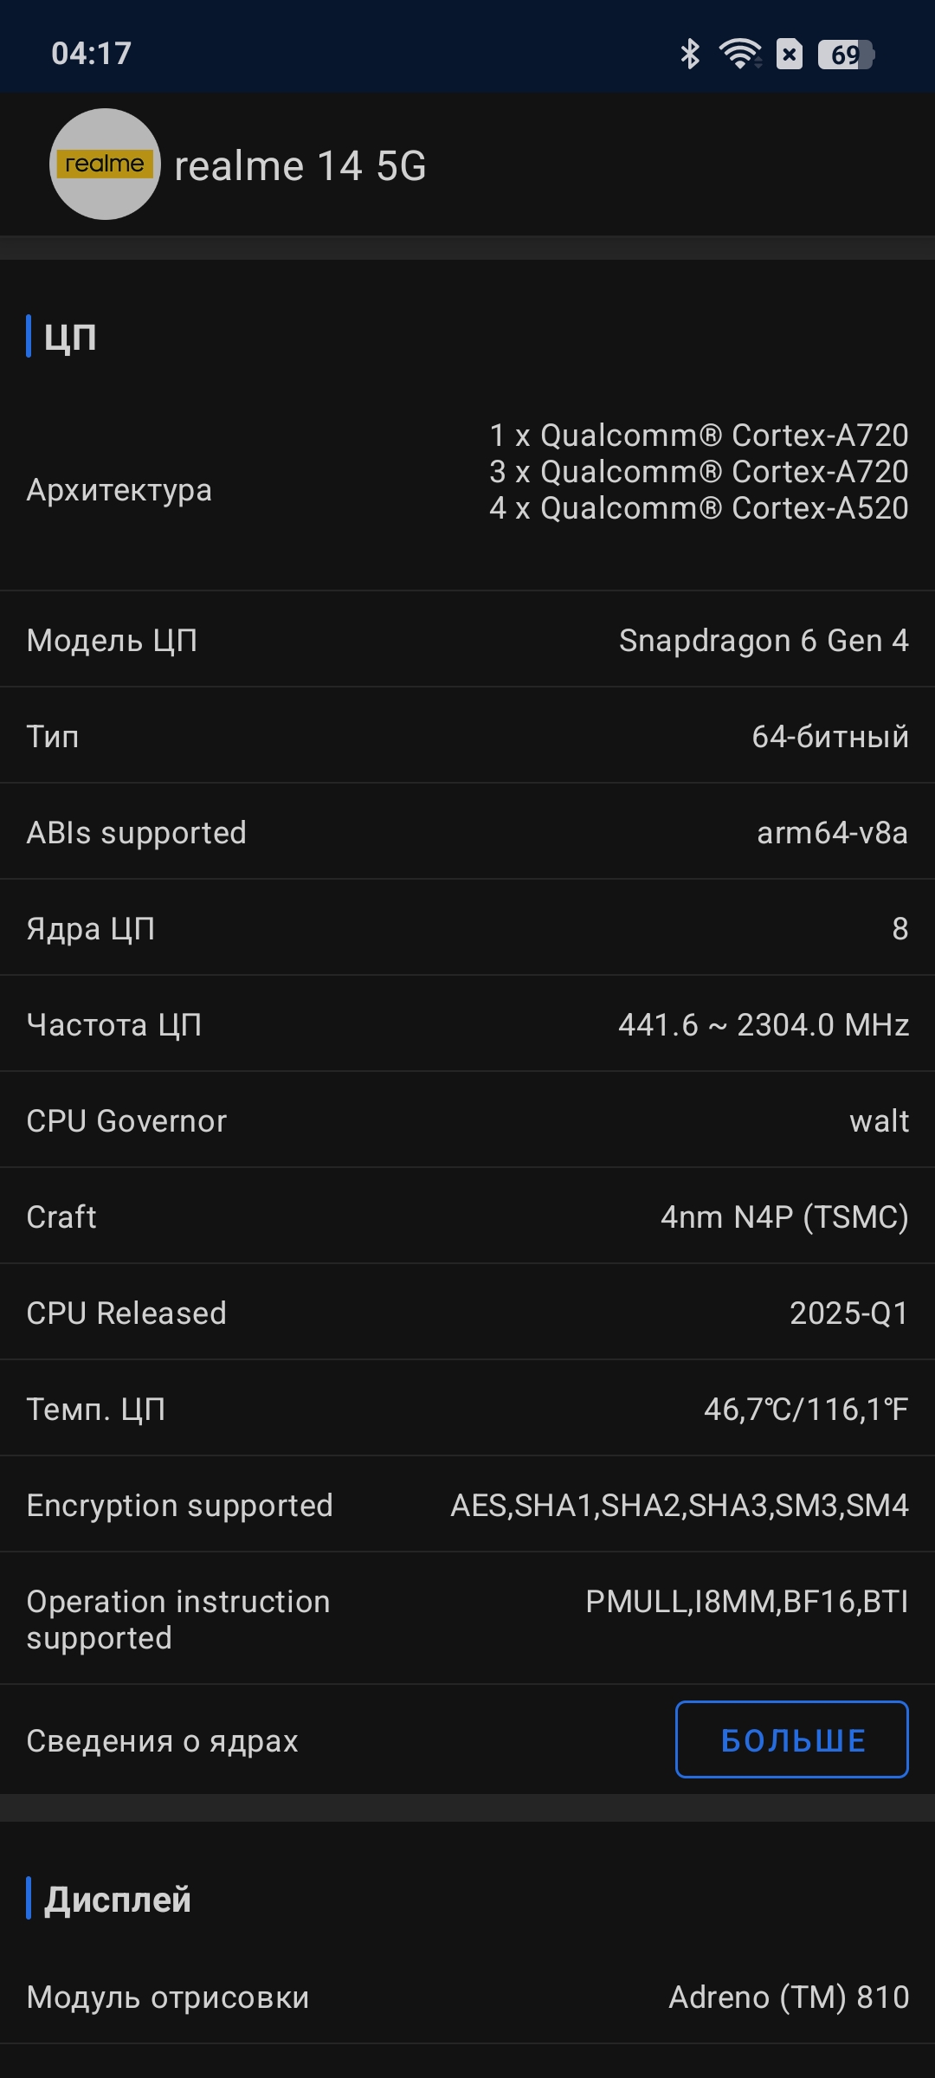Tap the Темп. ЦП temperature row

[467, 1409]
